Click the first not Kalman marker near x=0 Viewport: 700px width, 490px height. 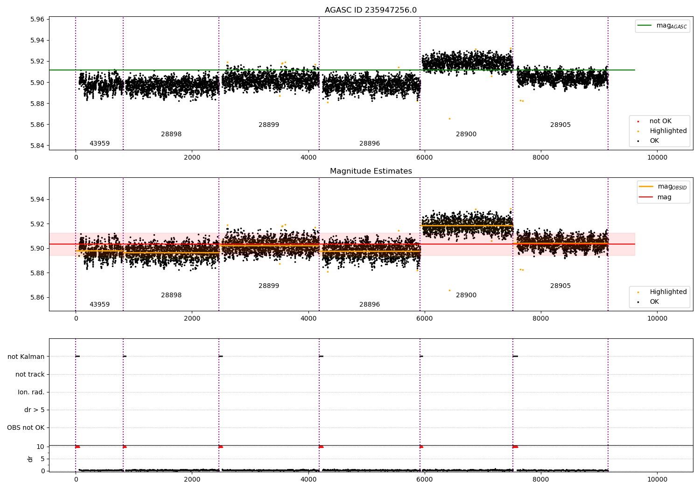77,357
